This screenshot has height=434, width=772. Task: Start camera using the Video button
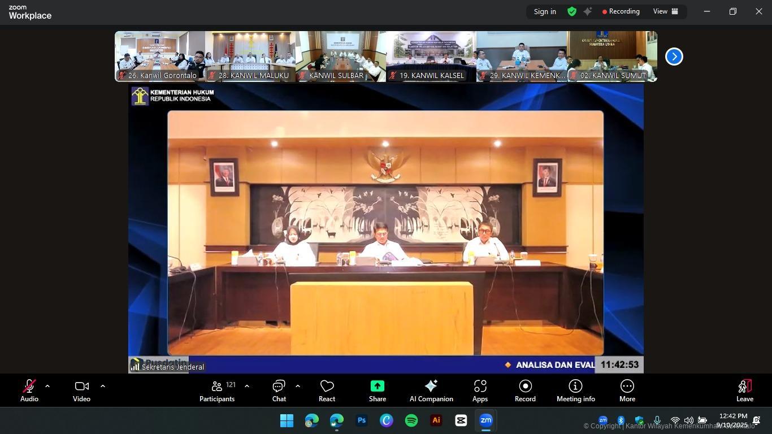point(81,391)
